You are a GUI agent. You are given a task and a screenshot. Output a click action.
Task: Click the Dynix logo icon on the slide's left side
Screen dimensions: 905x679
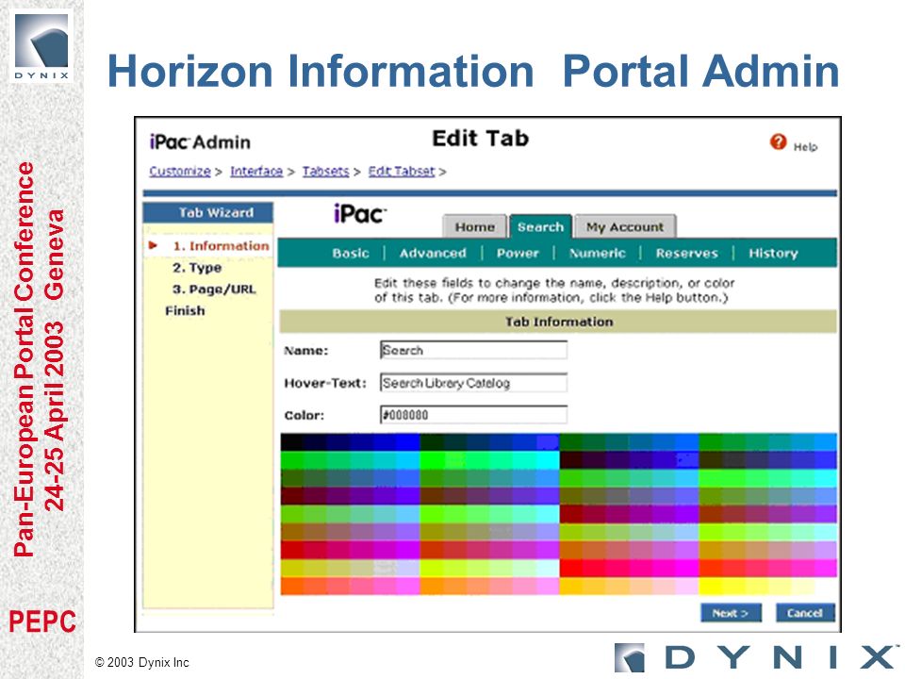(41, 46)
